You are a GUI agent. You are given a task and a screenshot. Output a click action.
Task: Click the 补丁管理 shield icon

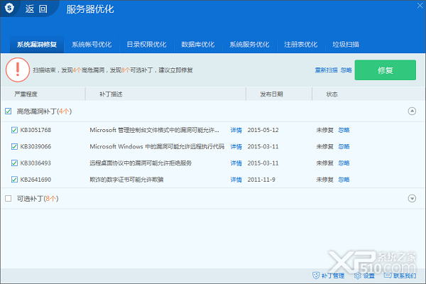[316, 275]
